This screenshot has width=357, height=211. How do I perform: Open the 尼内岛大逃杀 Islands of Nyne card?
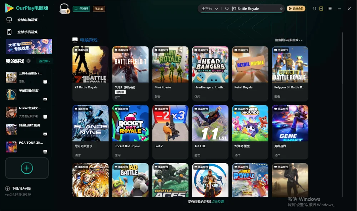pyautogui.click(x=90, y=132)
